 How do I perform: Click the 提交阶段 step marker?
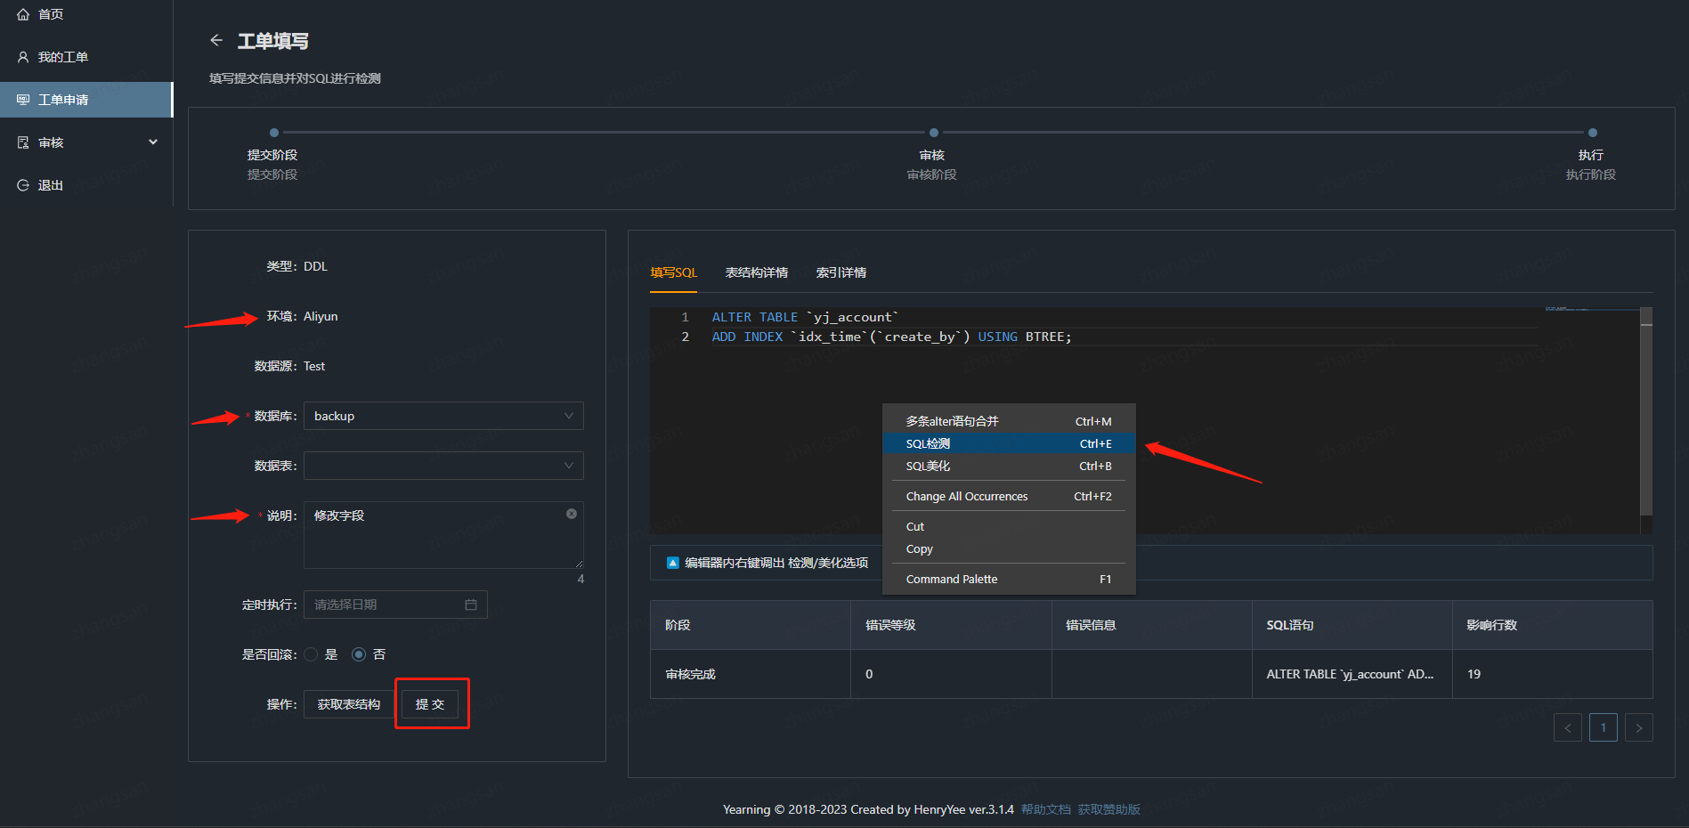click(x=274, y=133)
